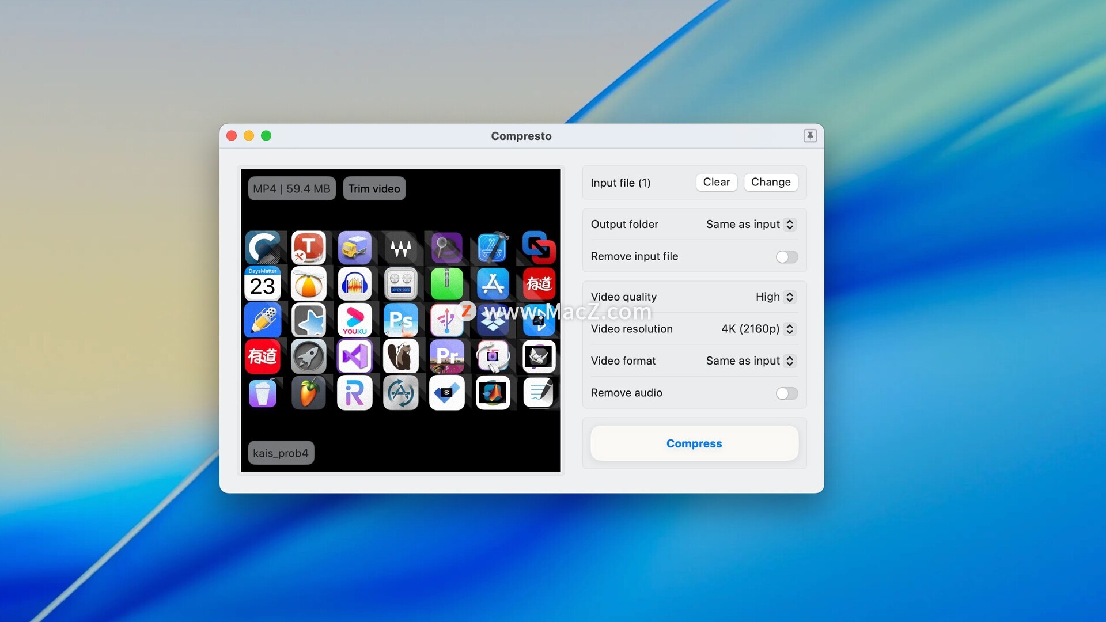Click the Clear button

click(716, 183)
